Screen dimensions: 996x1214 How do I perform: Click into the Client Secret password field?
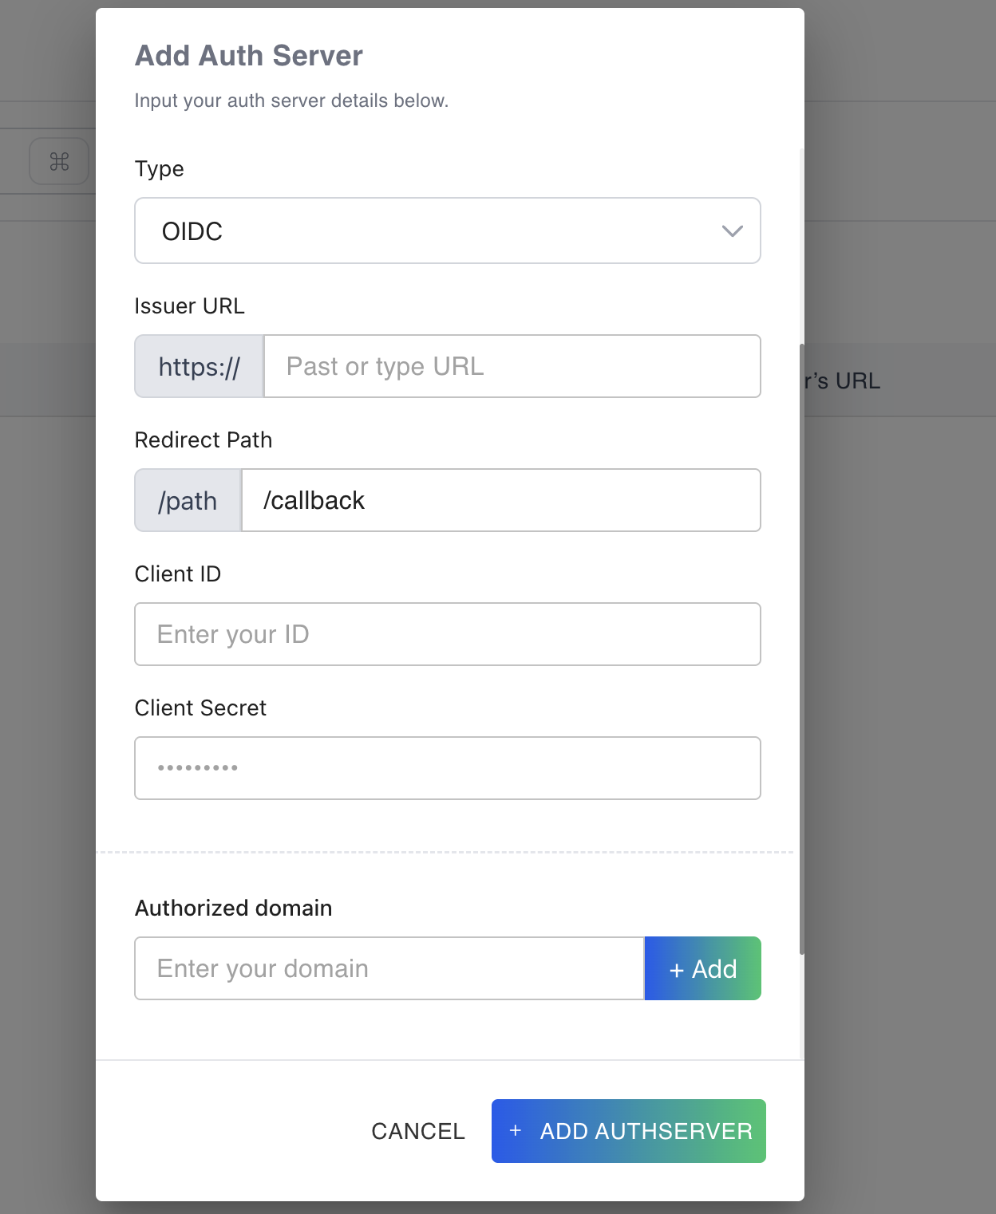[x=447, y=769]
